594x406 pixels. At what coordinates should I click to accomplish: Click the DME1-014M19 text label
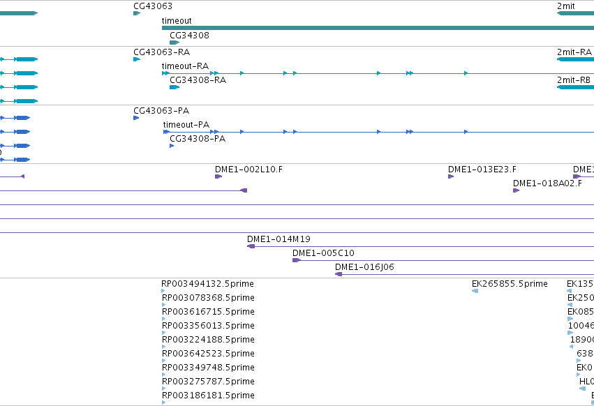[x=279, y=239]
